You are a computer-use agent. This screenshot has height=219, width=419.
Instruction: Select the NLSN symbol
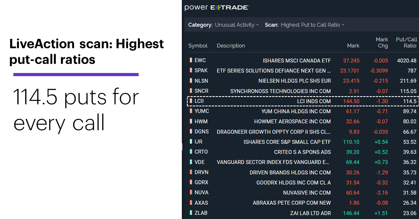pos(201,81)
